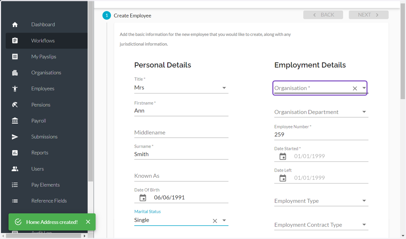The width and height of the screenshot is (406, 239).
Task: Click the sidebar vertical scrollbar
Action: pyautogui.click(x=91, y=91)
